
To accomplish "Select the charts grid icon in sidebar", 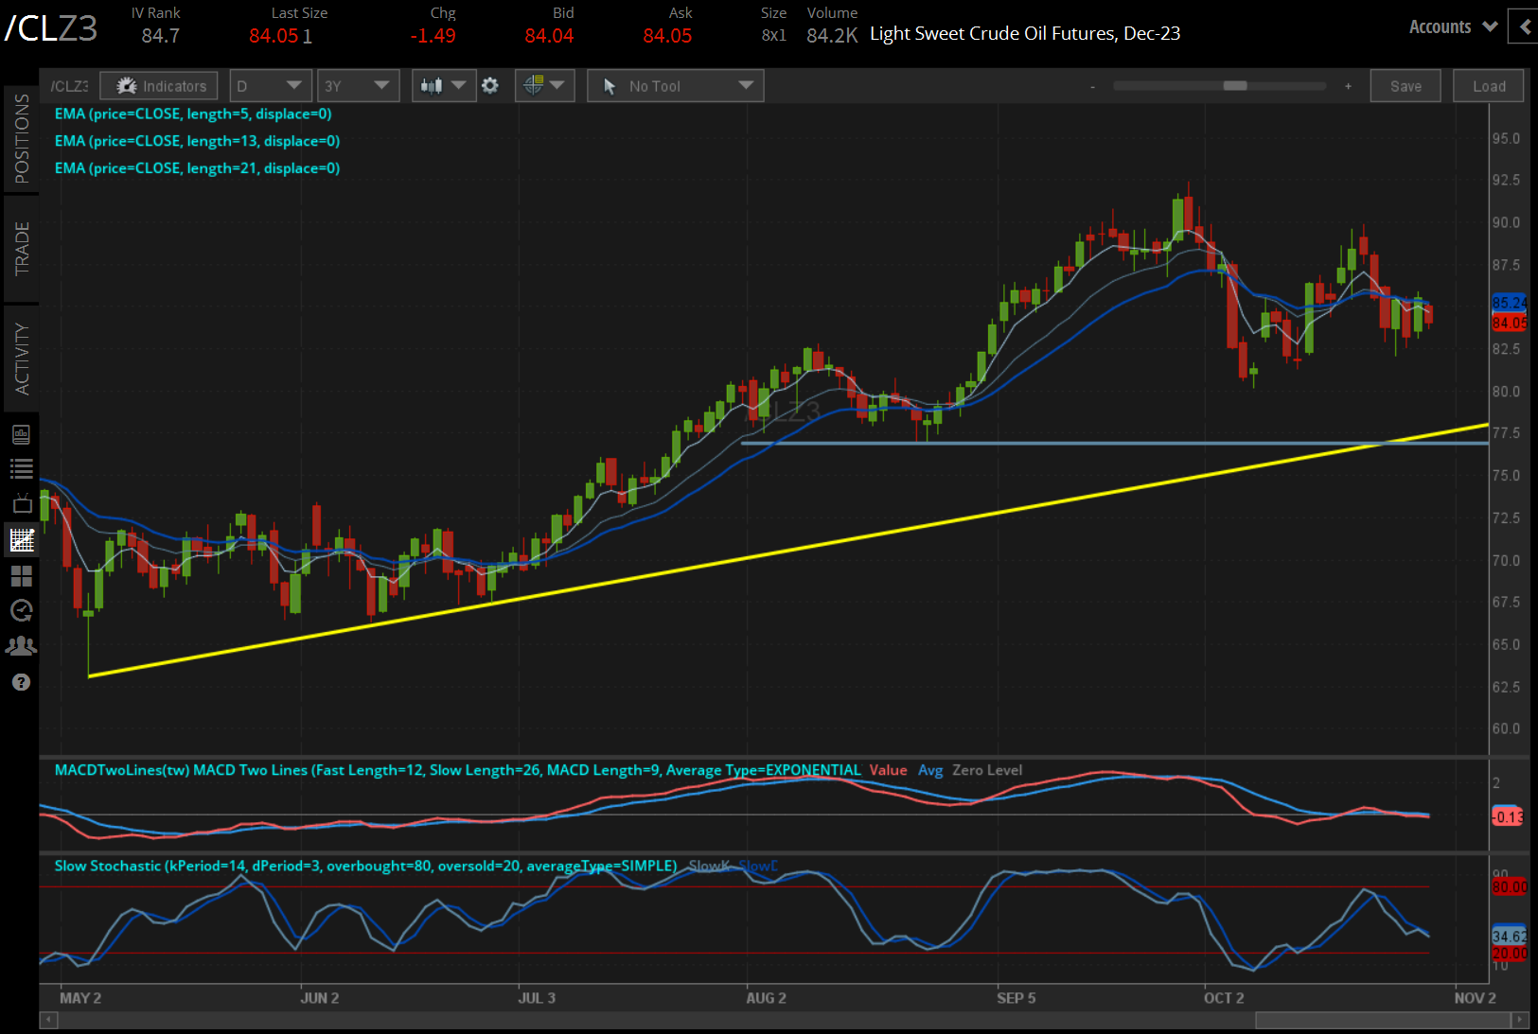I will click(21, 540).
